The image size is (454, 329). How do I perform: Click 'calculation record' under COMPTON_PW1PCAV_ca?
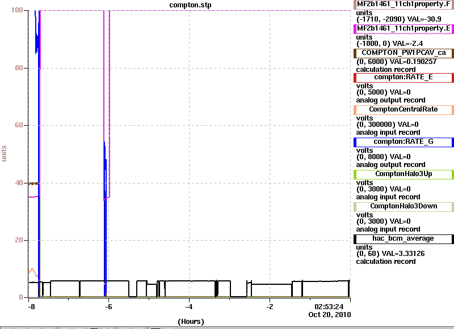[x=386, y=70]
